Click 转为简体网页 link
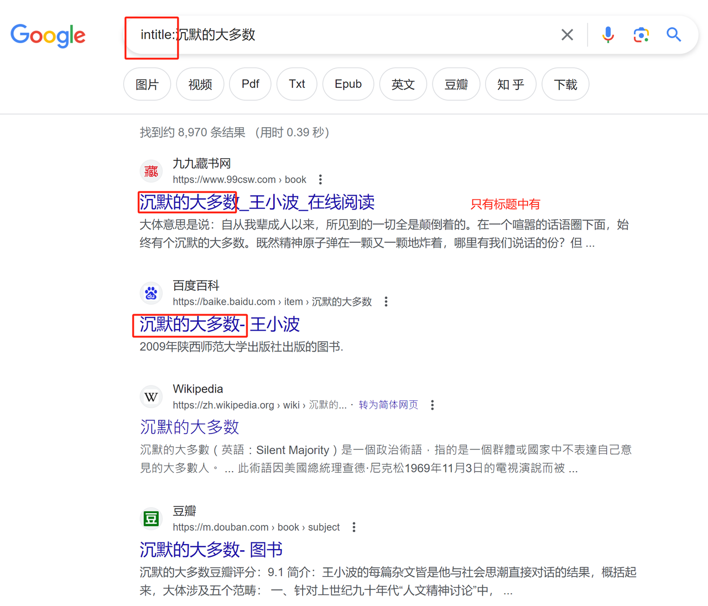Viewport: 708px width, 606px height. (388, 405)
